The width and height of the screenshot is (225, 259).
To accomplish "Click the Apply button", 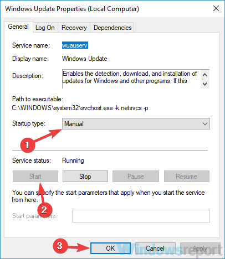I will pos(200,248).
